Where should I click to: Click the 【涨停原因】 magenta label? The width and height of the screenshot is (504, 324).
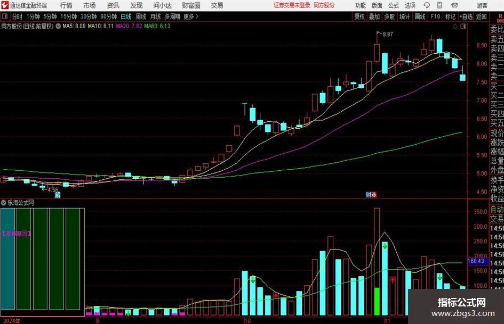tap(17, 234)
